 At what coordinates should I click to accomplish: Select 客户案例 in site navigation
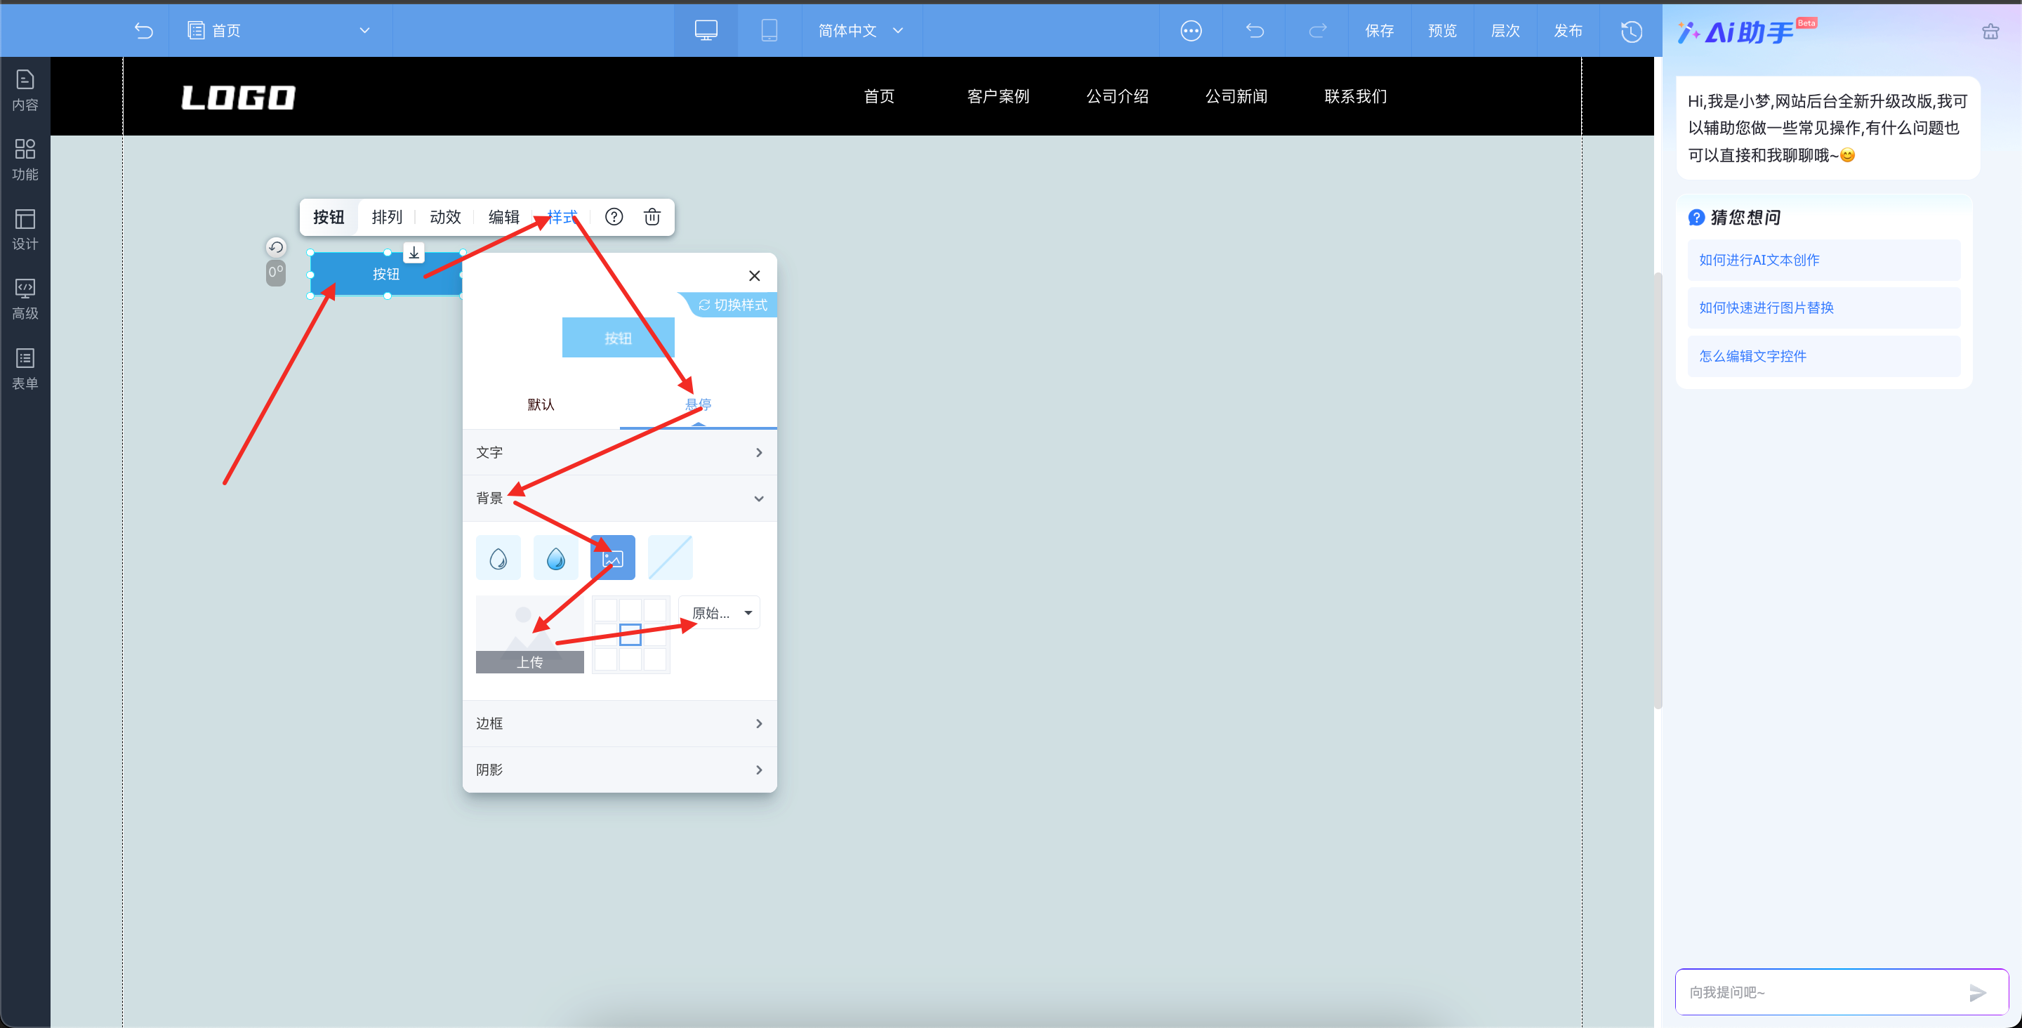click(x=998, y=95)
